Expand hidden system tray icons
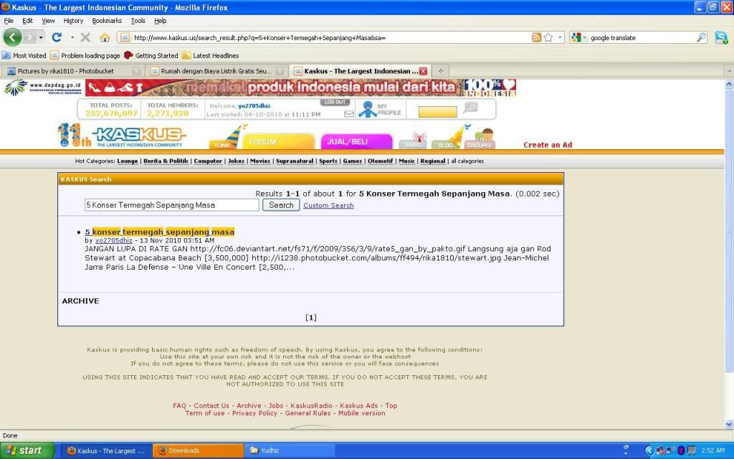Viewport: 734px width, 459px height. point(649,450)
